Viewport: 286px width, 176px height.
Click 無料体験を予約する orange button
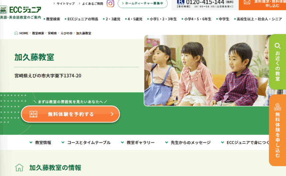tap(71, 114)
